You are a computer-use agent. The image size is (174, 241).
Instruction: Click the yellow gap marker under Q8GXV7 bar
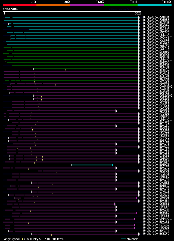(66, 70)
